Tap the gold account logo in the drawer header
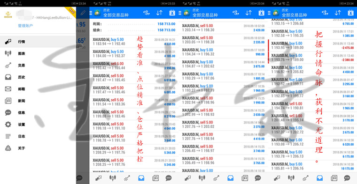The image size is (357, 184). point(8,15)
